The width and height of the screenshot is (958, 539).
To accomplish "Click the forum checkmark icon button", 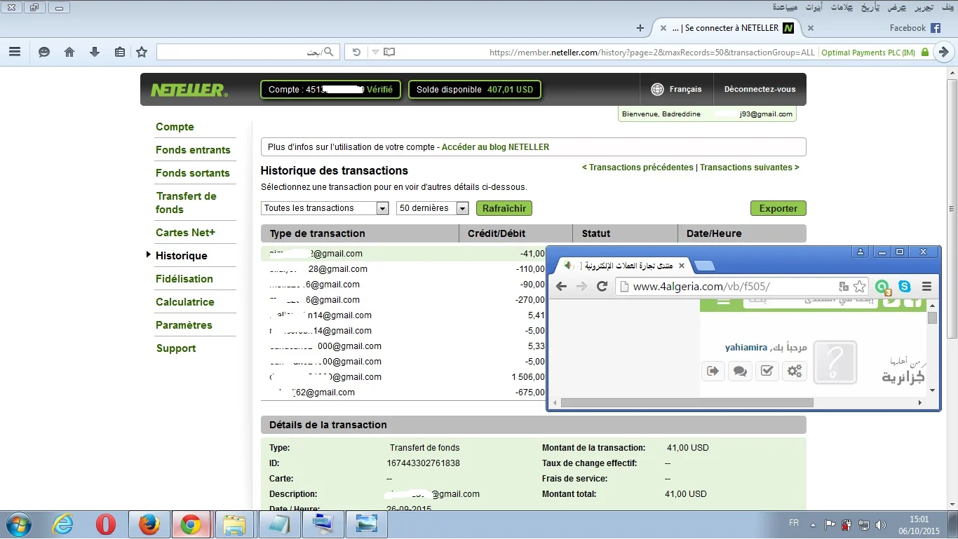I will 767,371.
